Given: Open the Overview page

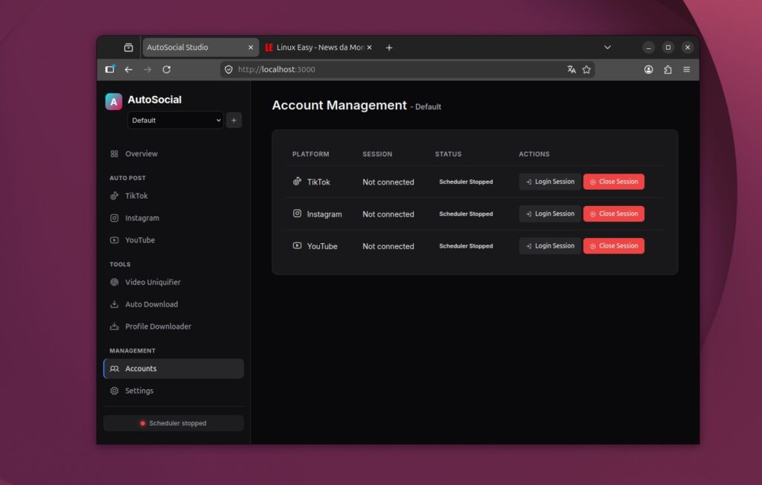Looking at the screenshot, I should 173,153.
